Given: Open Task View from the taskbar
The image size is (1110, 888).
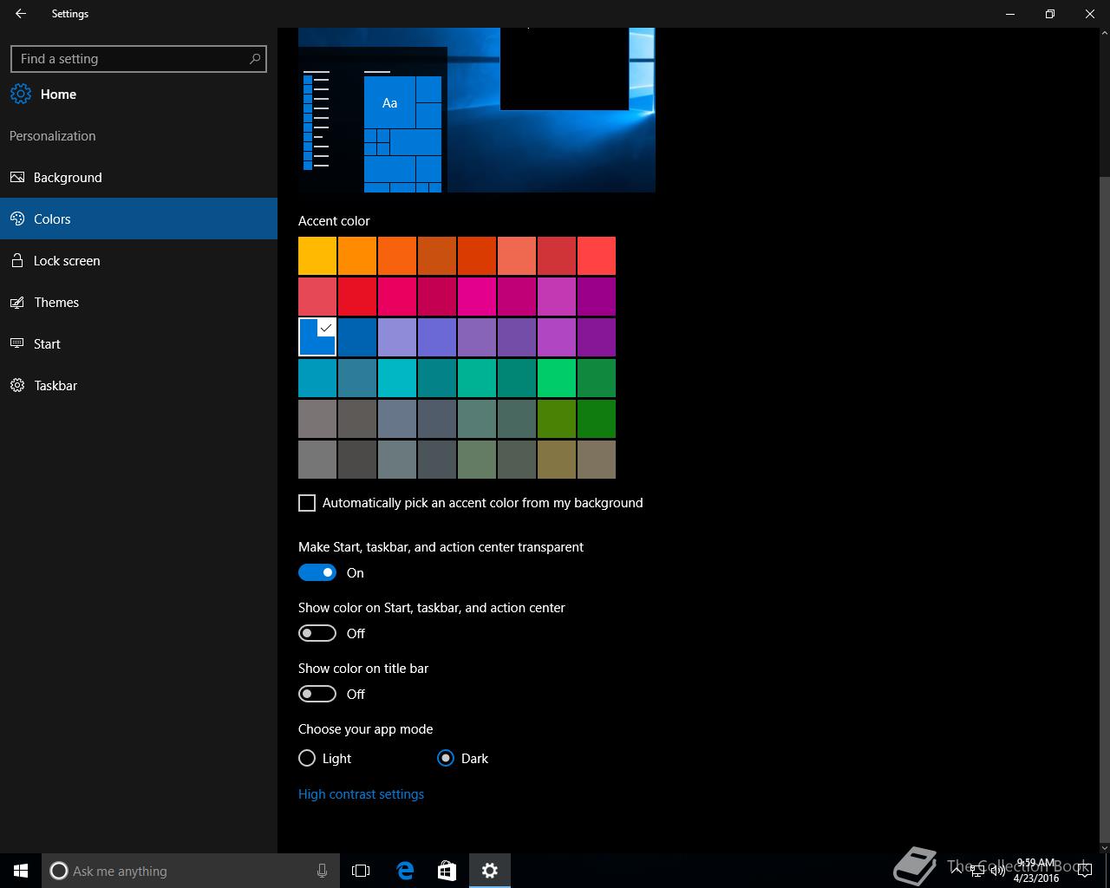Looking at the screenshot, I should [x=361, y=871].
